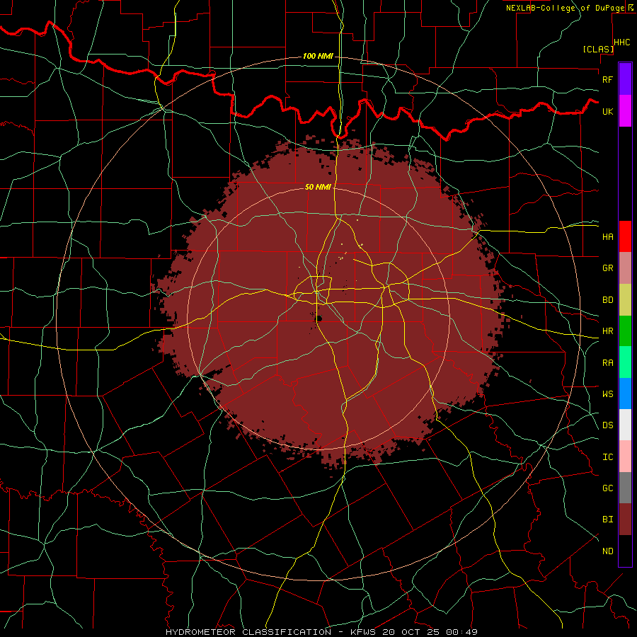Image resolution: width=637 pixels, height=637 pixels.
Task: Click the DS legend label
Action: coord(607,425)
